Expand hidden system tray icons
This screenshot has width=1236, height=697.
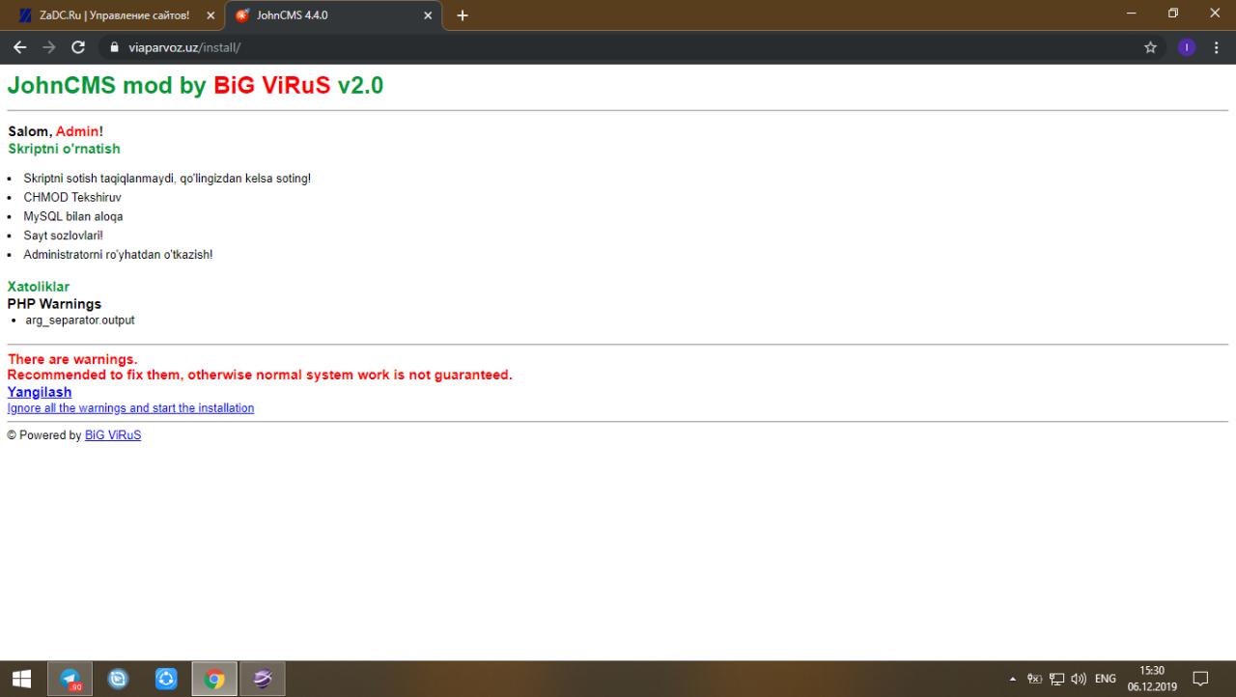click(1013, 679)
